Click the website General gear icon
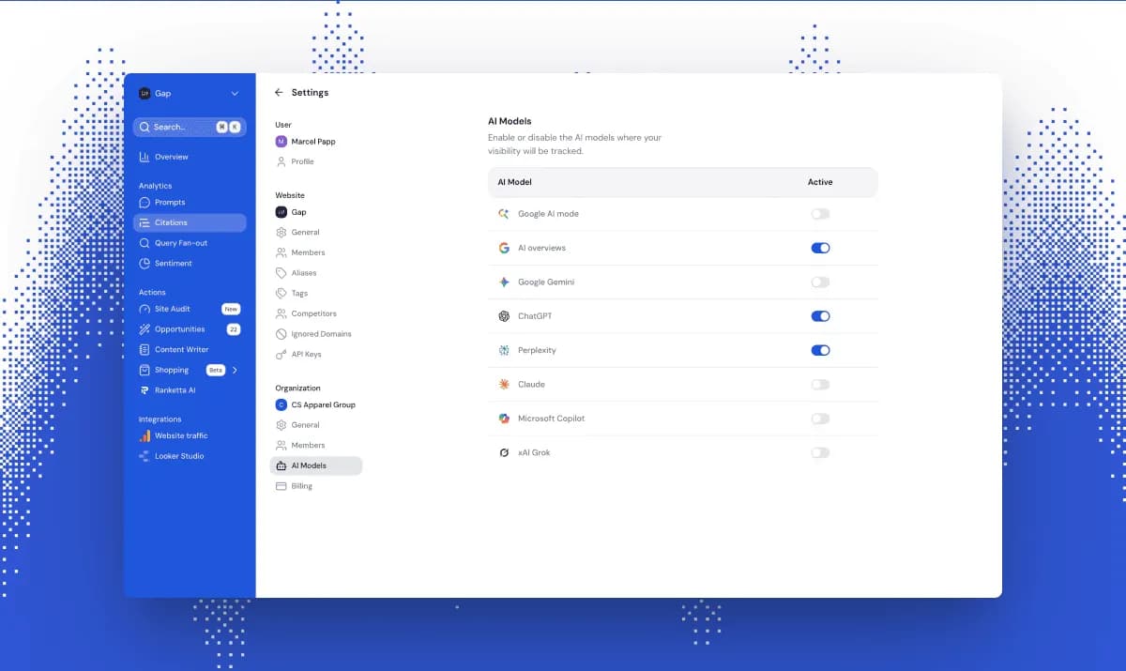Viewport: 1126px width, 671px height. (x=281, y=232)
